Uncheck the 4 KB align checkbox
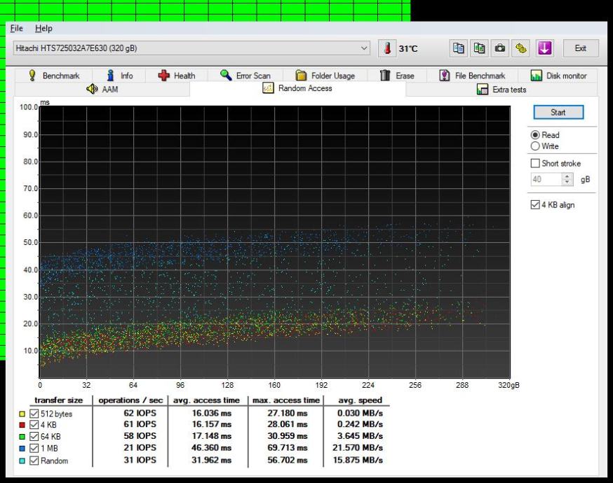The height and width of the screenshot is (483, 613). coord(537,205)
